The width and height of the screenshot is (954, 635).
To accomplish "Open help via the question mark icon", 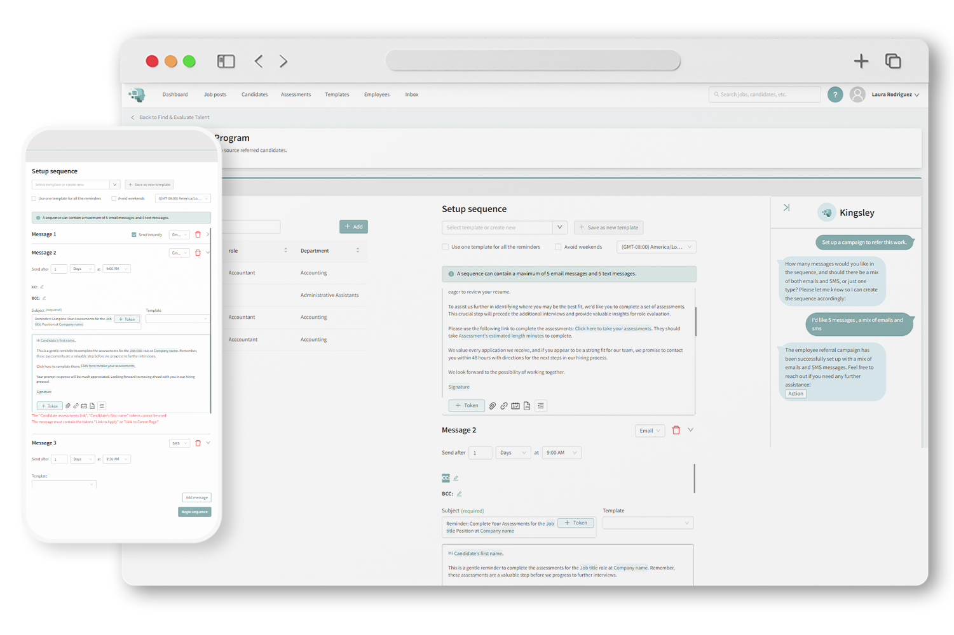I will coord(835,94).
